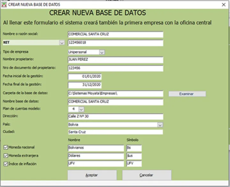This screenshot has height=187, width=230.
Task: Click the Moneda extranjera label text
Action: pyautogui.click(x=23, y=155)
